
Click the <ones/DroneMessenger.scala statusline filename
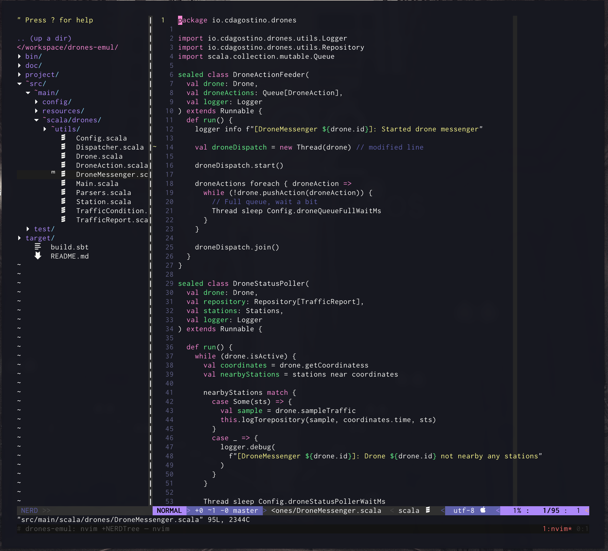point(326,510)
